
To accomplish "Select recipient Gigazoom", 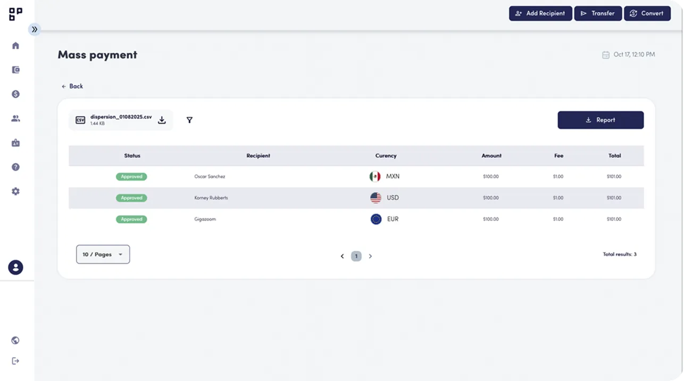I will 205,219.
